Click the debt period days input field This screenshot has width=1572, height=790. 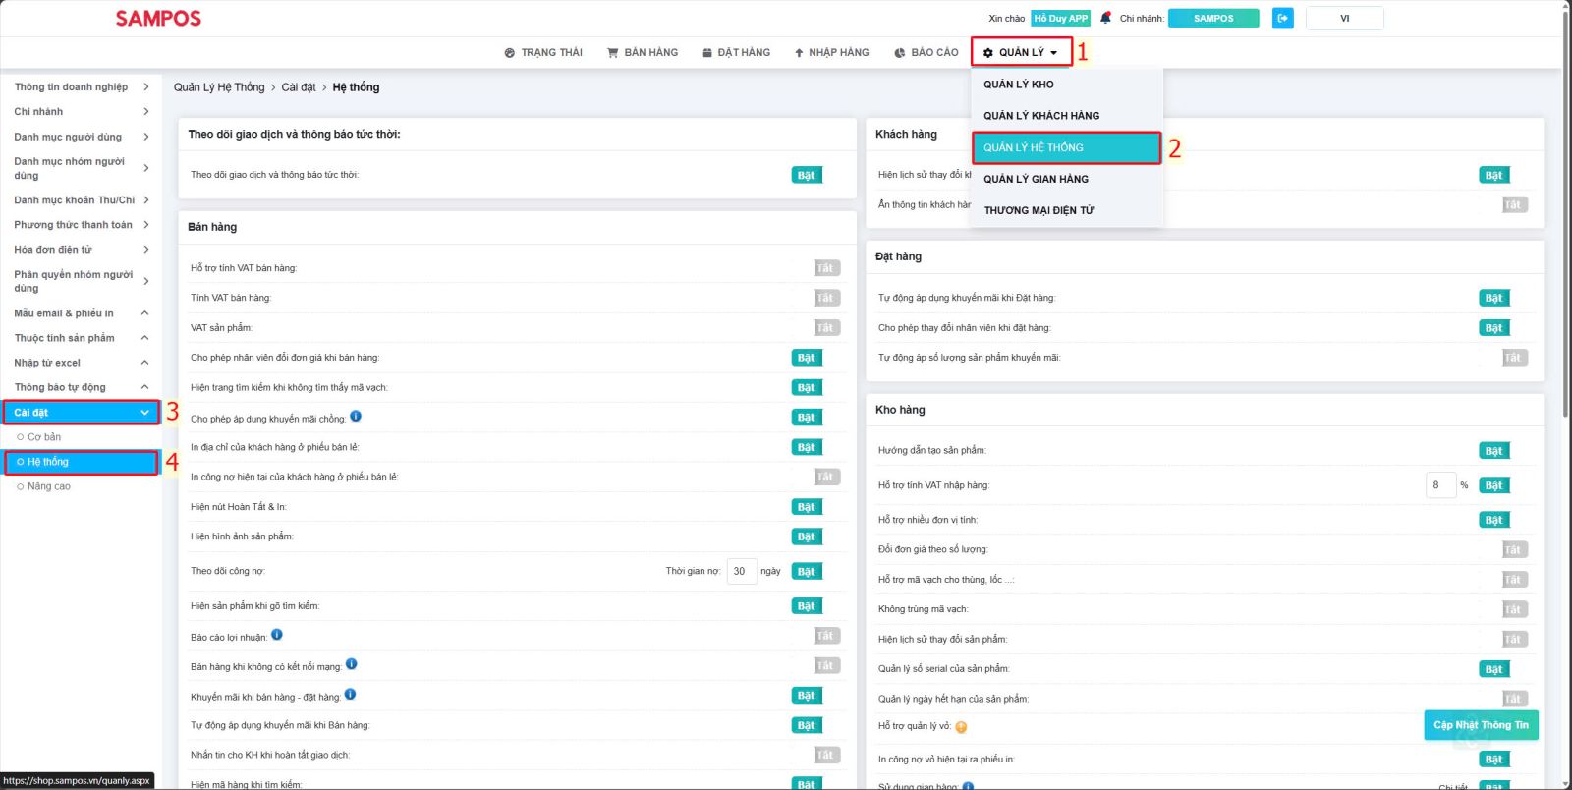pyautogui.click(x=742, y=571)
